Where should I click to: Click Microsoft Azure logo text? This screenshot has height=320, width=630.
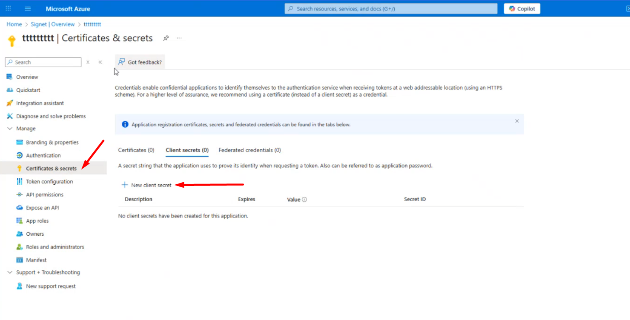click(68, 9)
